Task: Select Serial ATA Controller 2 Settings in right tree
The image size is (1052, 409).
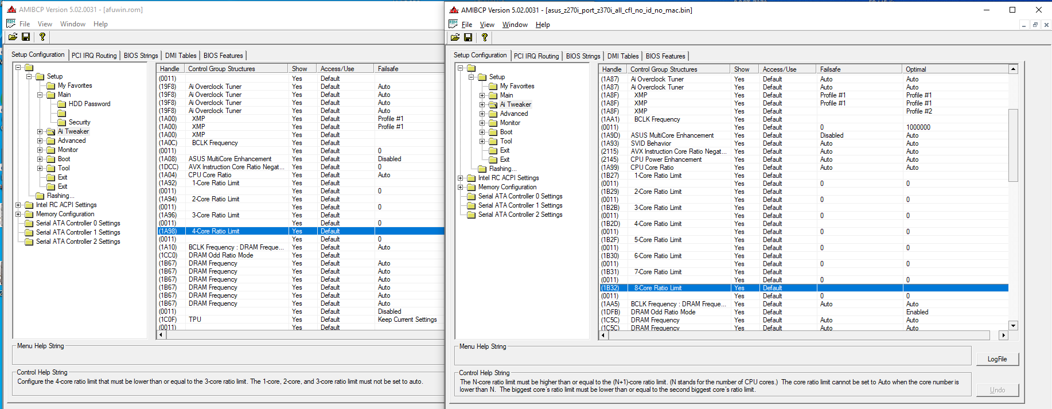Action: click(x=520, y=215)
